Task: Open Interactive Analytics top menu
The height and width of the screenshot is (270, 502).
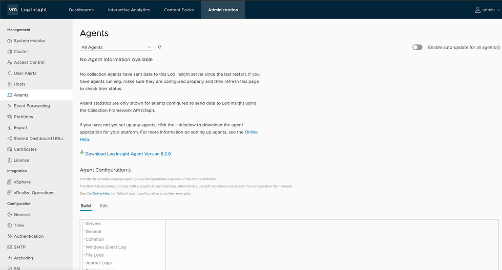Action: [x=129, y=10]
